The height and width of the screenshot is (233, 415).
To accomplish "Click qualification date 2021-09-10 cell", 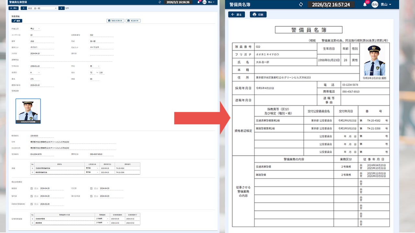I will point(107,172).
